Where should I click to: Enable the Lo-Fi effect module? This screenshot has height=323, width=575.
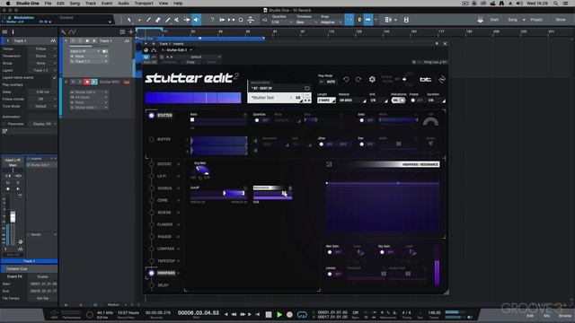click(151, 176)
